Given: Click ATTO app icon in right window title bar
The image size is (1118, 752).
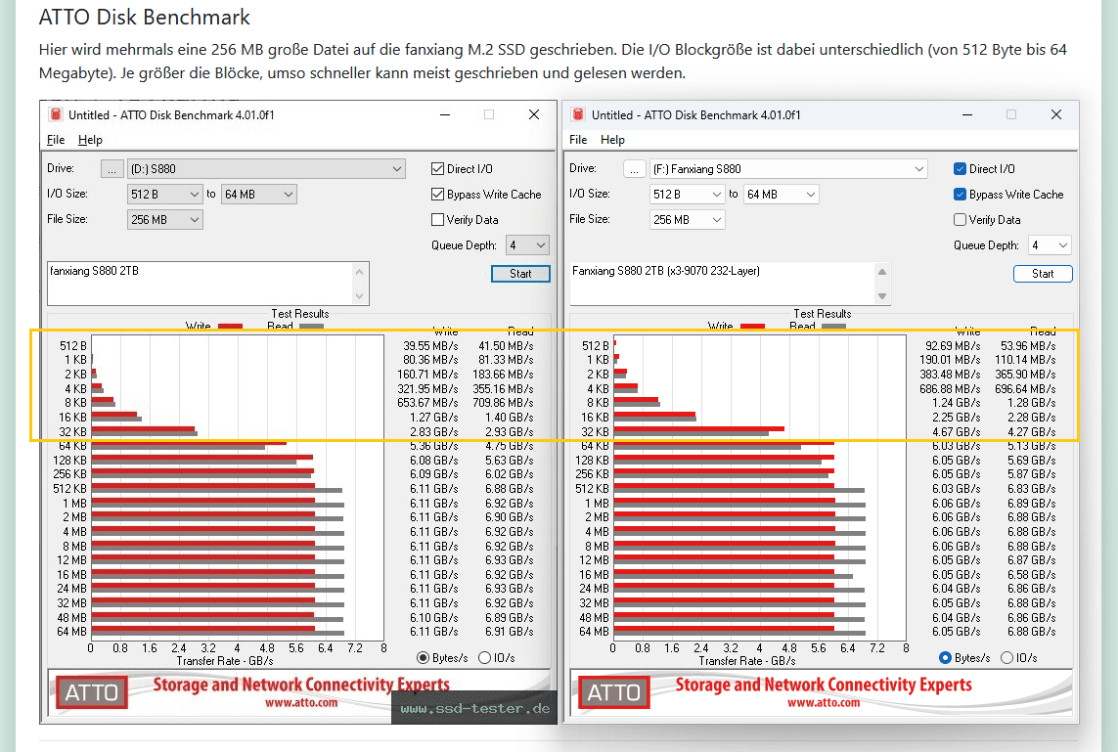Looking at the screenshot, I should pos(578,114).
